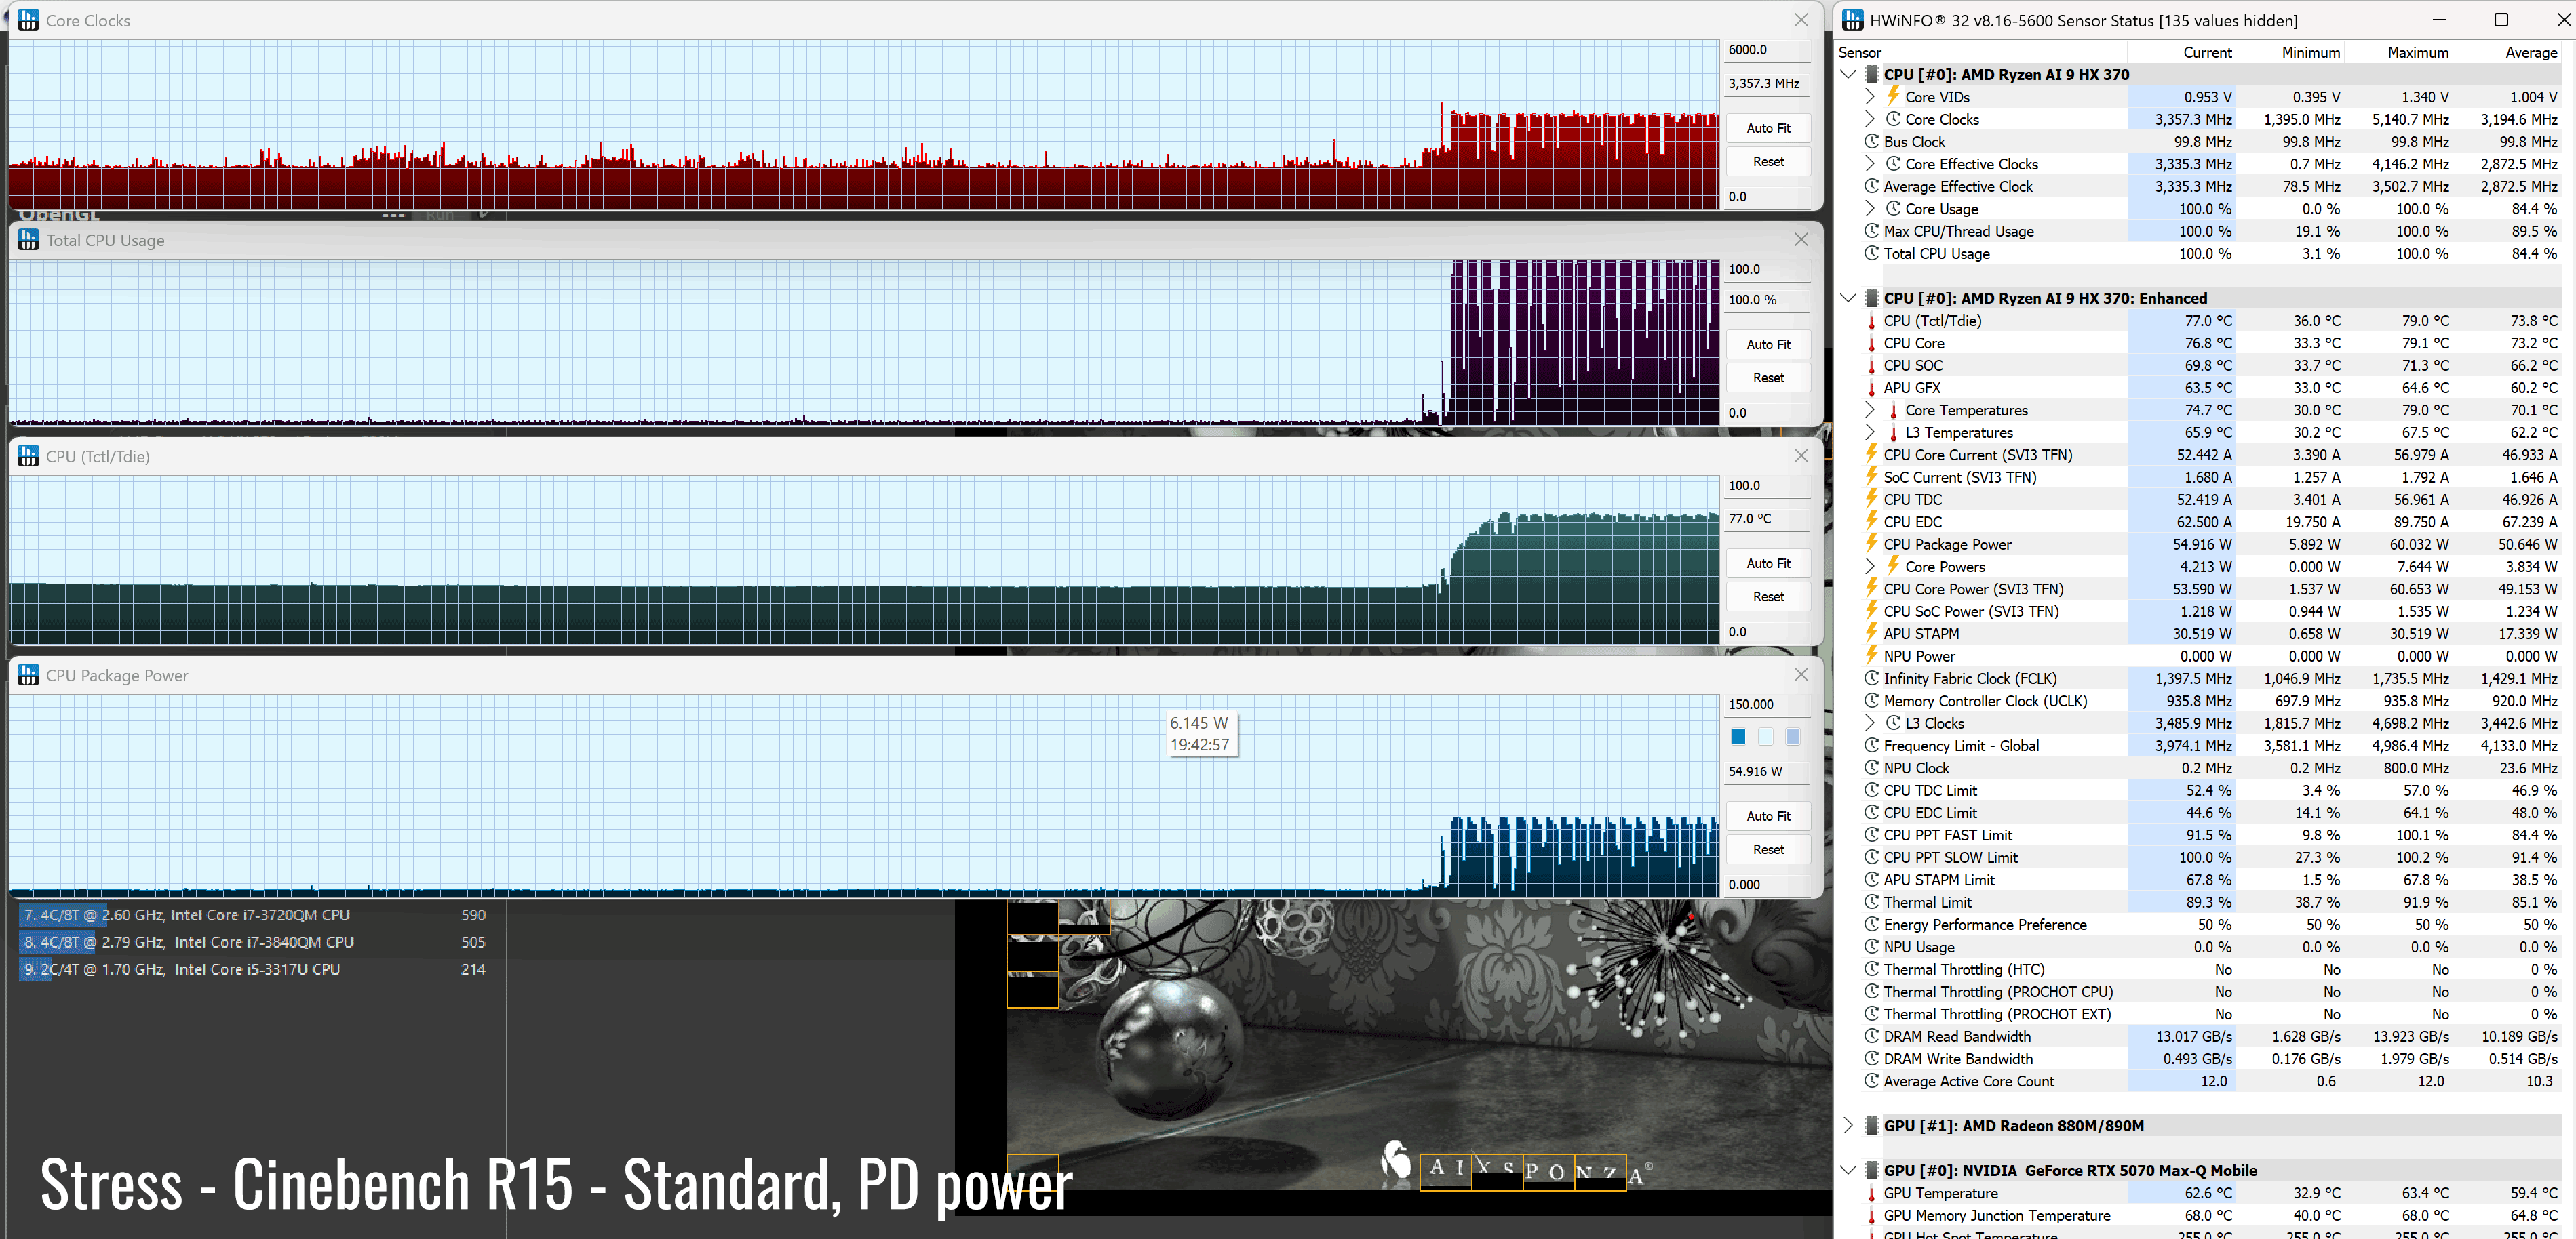Click Auto Fit in Total CPU Usage graph

[1768, 344]
